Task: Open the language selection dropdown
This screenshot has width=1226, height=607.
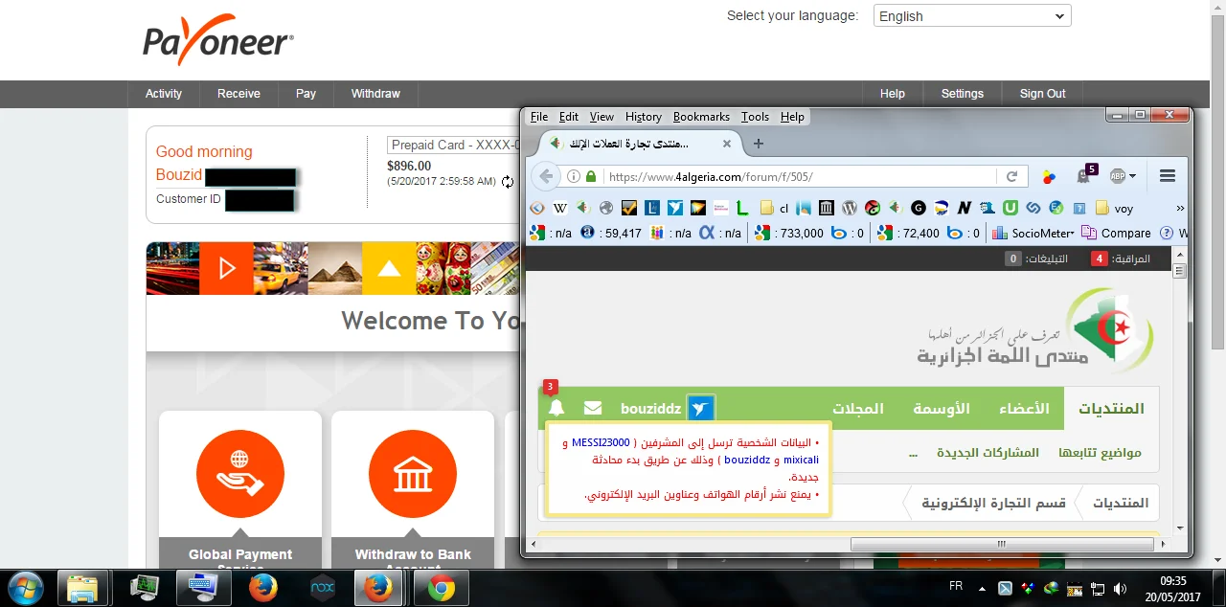Action: click(x=971, y=16)
